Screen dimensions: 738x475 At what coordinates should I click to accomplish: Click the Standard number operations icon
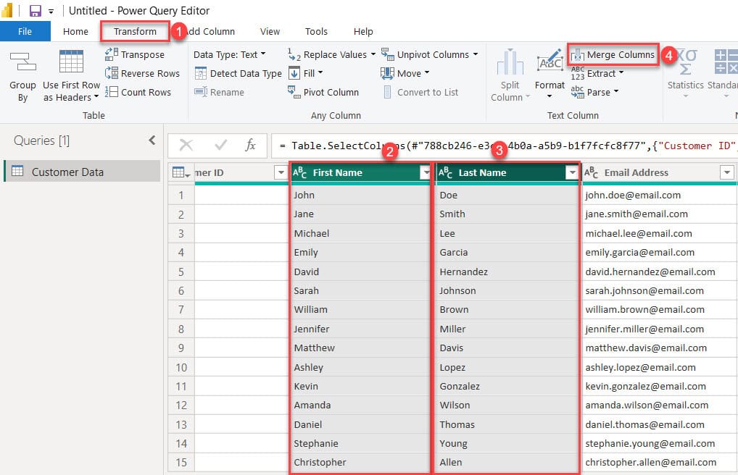(726, 62)
